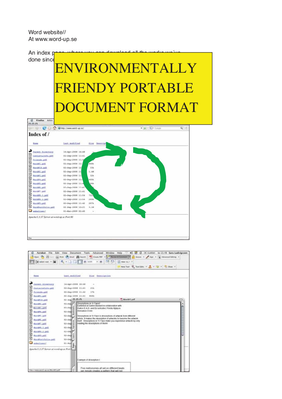Click the Email icon in Acrobat toolbar
This screenshot has width=282, height=399.
(70, 257)
